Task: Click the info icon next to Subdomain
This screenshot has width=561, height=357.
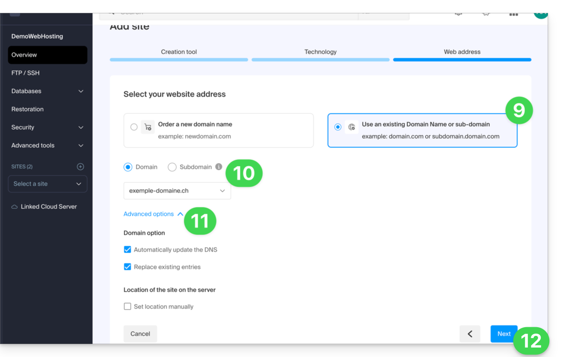Action: (x=219, y=167)
